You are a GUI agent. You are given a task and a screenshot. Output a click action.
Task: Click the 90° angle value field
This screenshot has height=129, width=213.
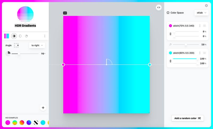click(43, 54)
